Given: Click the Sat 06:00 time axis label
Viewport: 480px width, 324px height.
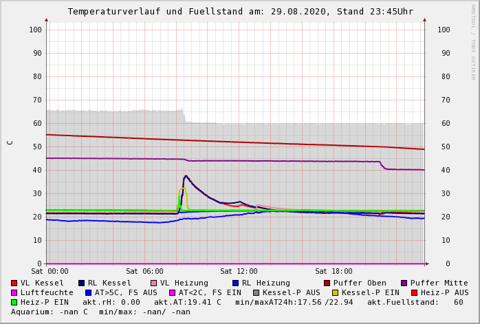Looking at the screenshot, I should [144, 272].
